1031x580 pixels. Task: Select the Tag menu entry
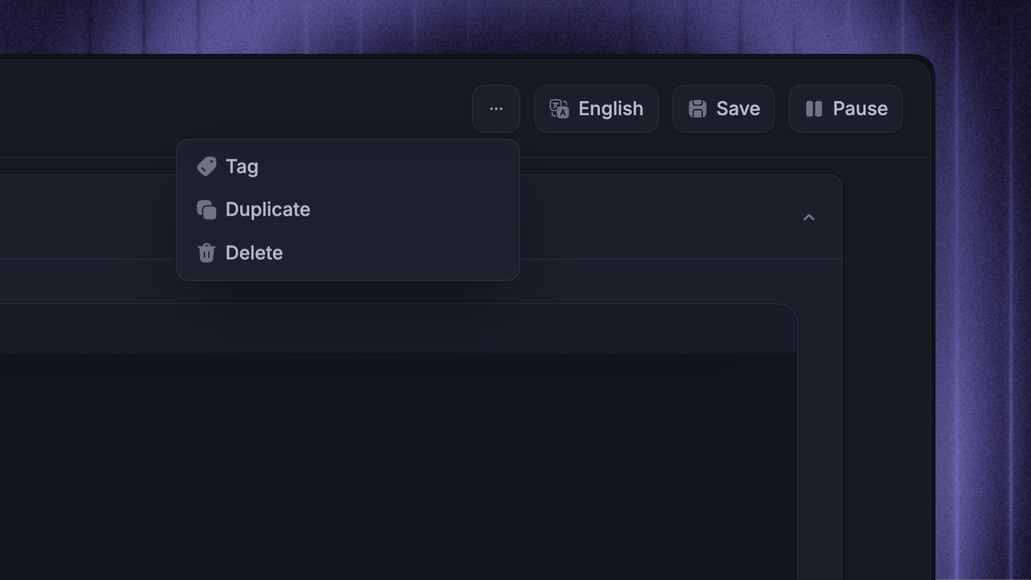tap(348, 167)
